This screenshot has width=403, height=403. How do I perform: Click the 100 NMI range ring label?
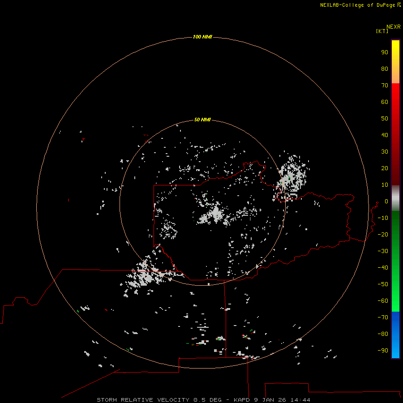(202, 37)
